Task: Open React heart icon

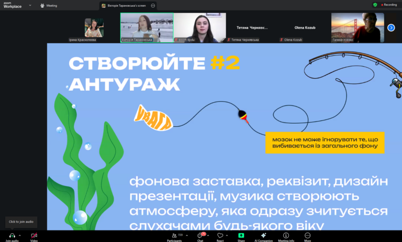Action: tap(220, 236)
